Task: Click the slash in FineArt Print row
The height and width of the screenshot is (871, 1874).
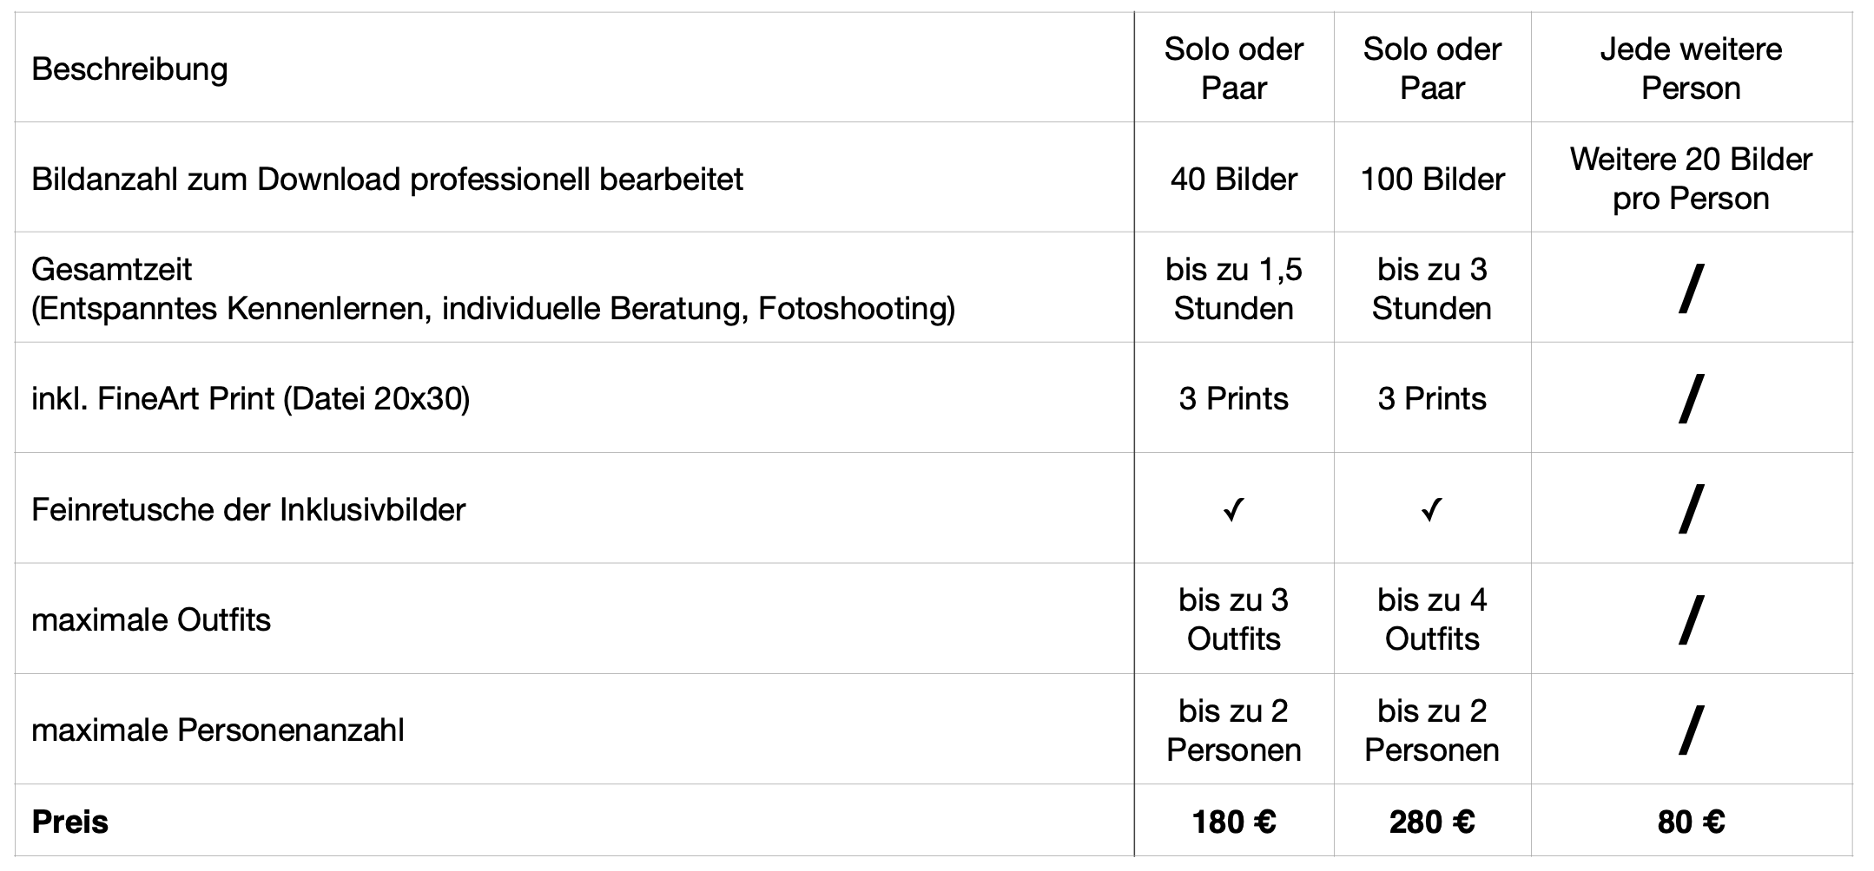Action: [x=1691, y=398]
